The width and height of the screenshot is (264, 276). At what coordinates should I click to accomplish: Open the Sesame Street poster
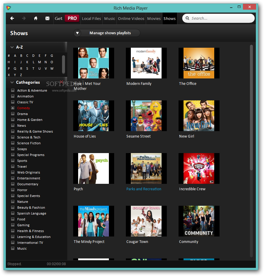[146, 116]
